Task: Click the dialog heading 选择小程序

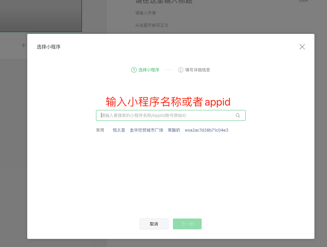Action: coord(49,47)
